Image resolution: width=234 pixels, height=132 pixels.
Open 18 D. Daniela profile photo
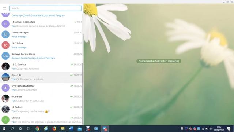point(5,66)
